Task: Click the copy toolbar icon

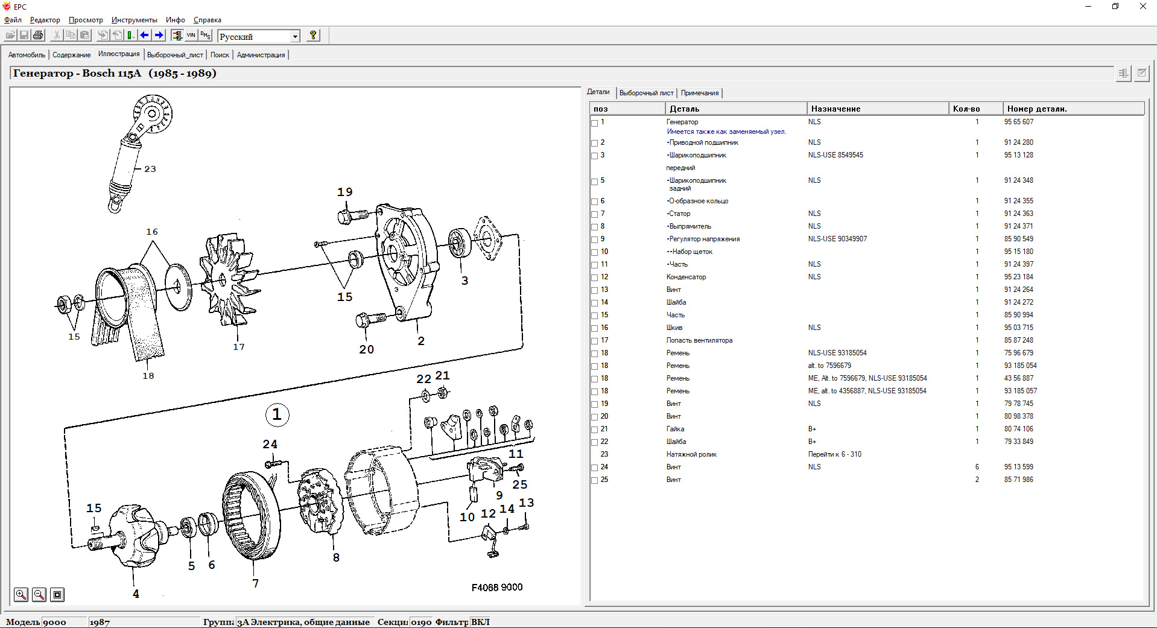Action: pyautogui.click(x=71, y=36)
